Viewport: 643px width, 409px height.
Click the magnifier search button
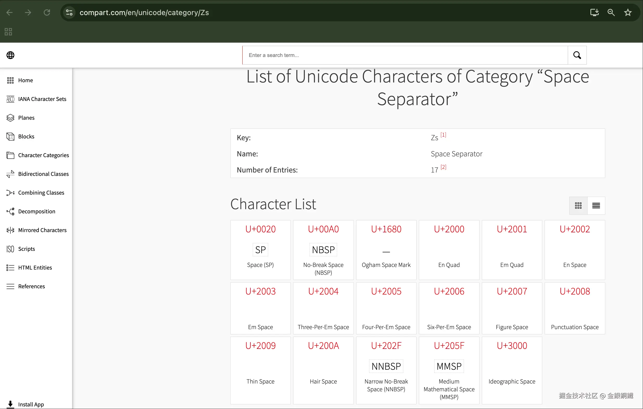point(577,55)
